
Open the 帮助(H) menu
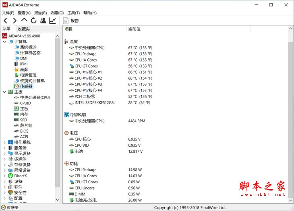90,13
